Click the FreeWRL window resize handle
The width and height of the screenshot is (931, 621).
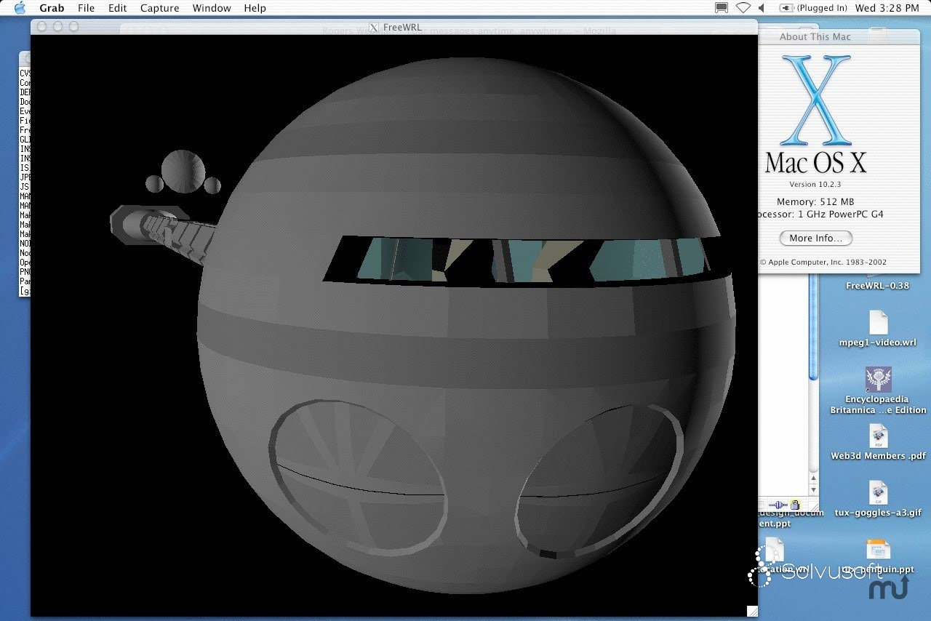(752, 611)
